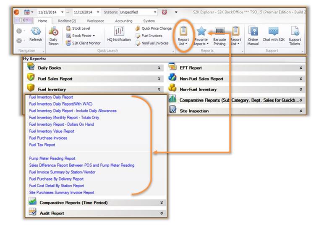Open S2K Client Monitor
Image resolution: width=316 pixels, height=230 pixels.
pos(69,43)
